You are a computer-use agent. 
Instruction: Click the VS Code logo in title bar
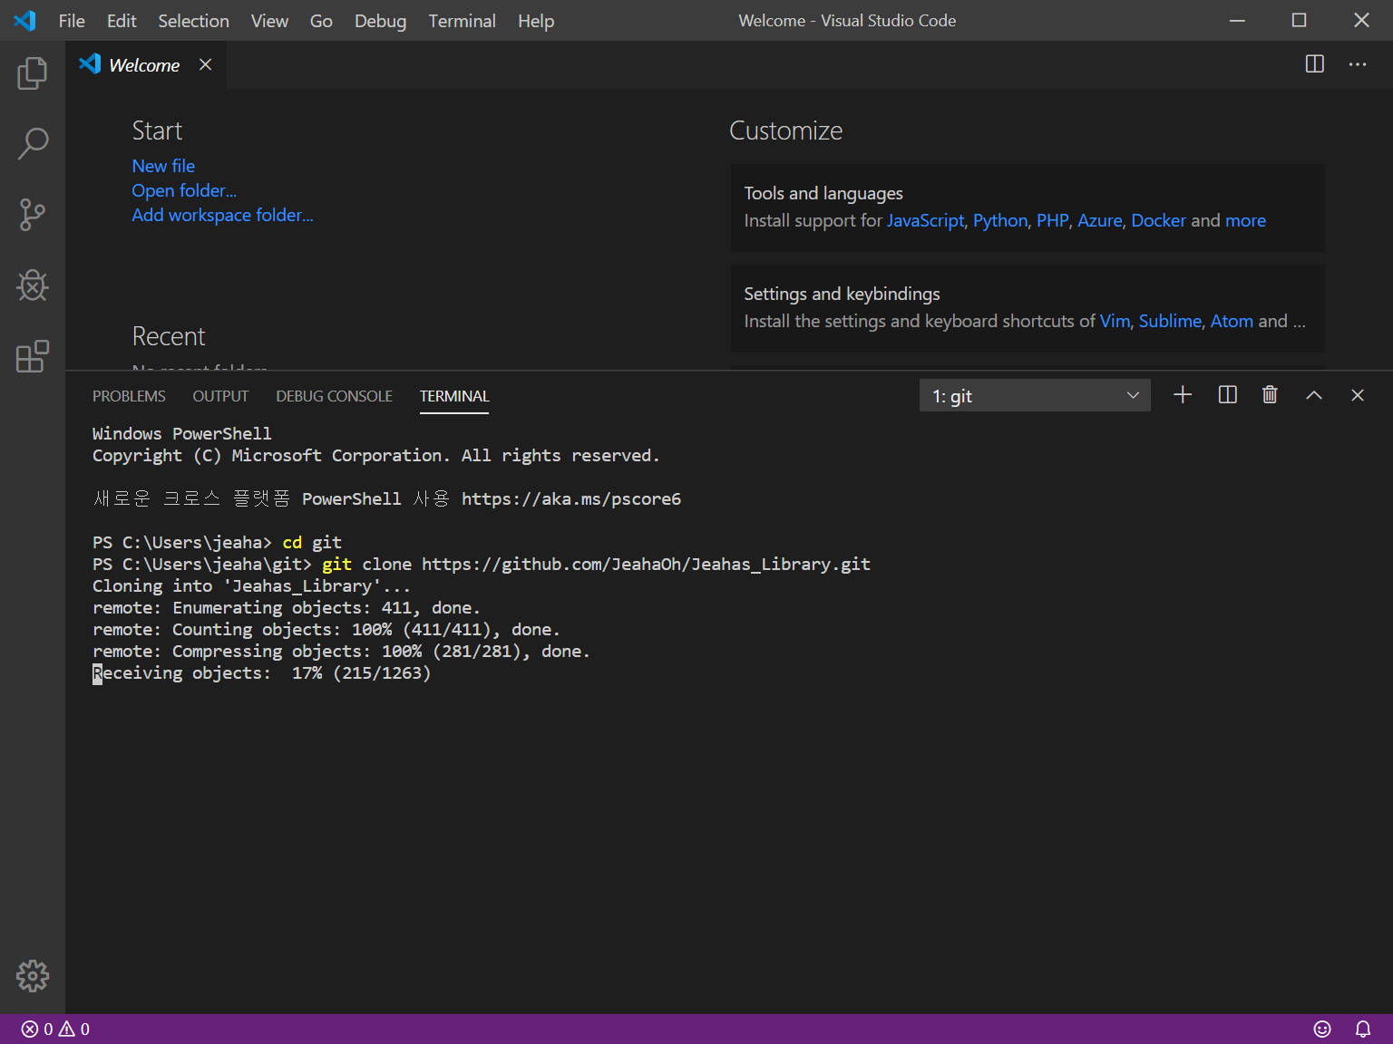(x=24, y=20)
